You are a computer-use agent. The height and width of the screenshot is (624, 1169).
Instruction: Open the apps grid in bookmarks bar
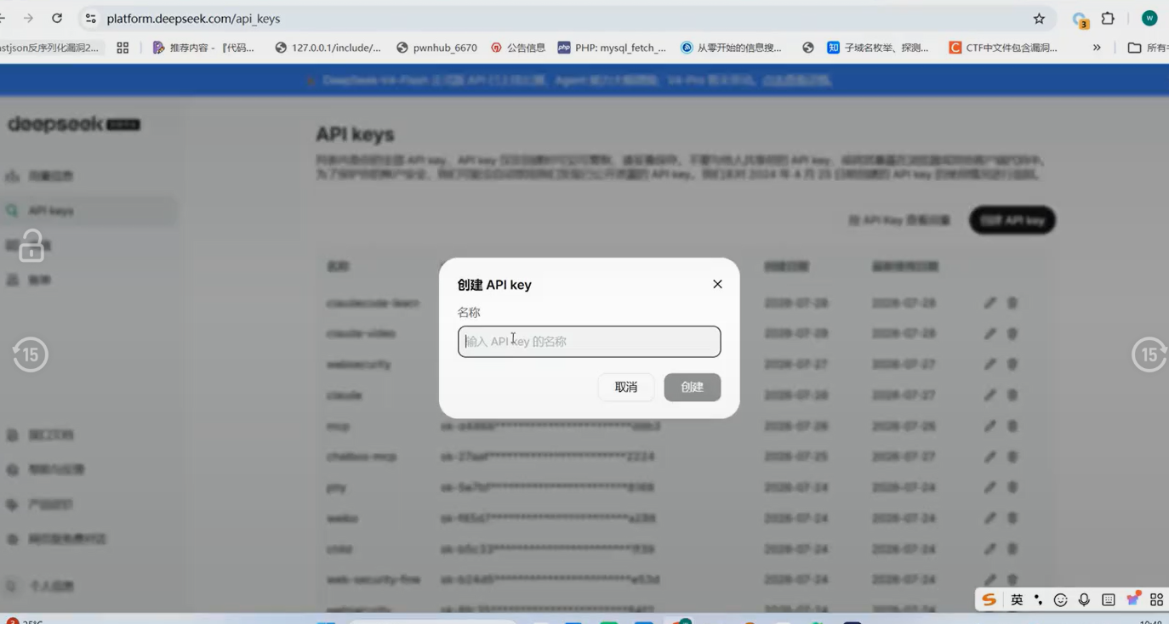coord(123,48)
